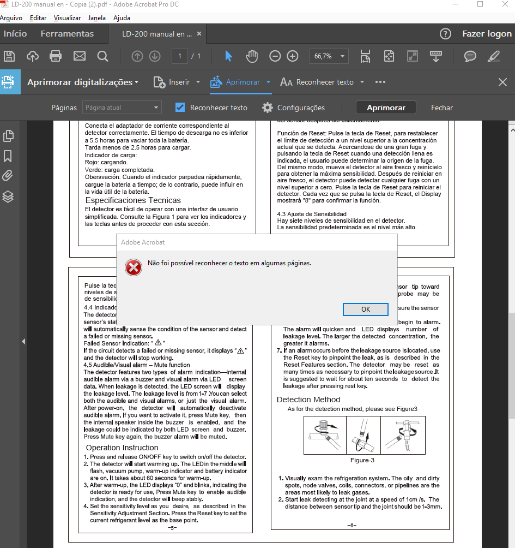Select the arrow selection tool
Viewport: 515px width, 548px height.
pos(228,56)
